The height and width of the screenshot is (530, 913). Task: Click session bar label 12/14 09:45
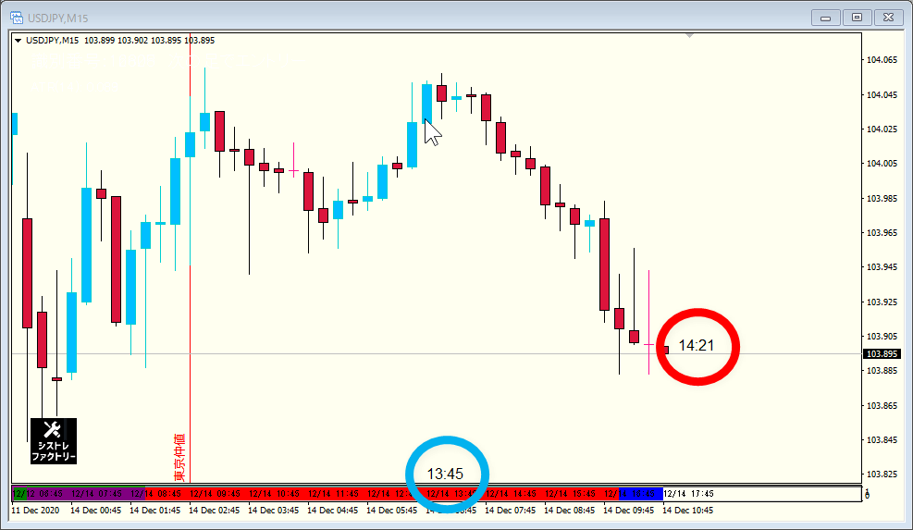click(x=215, y=494)
